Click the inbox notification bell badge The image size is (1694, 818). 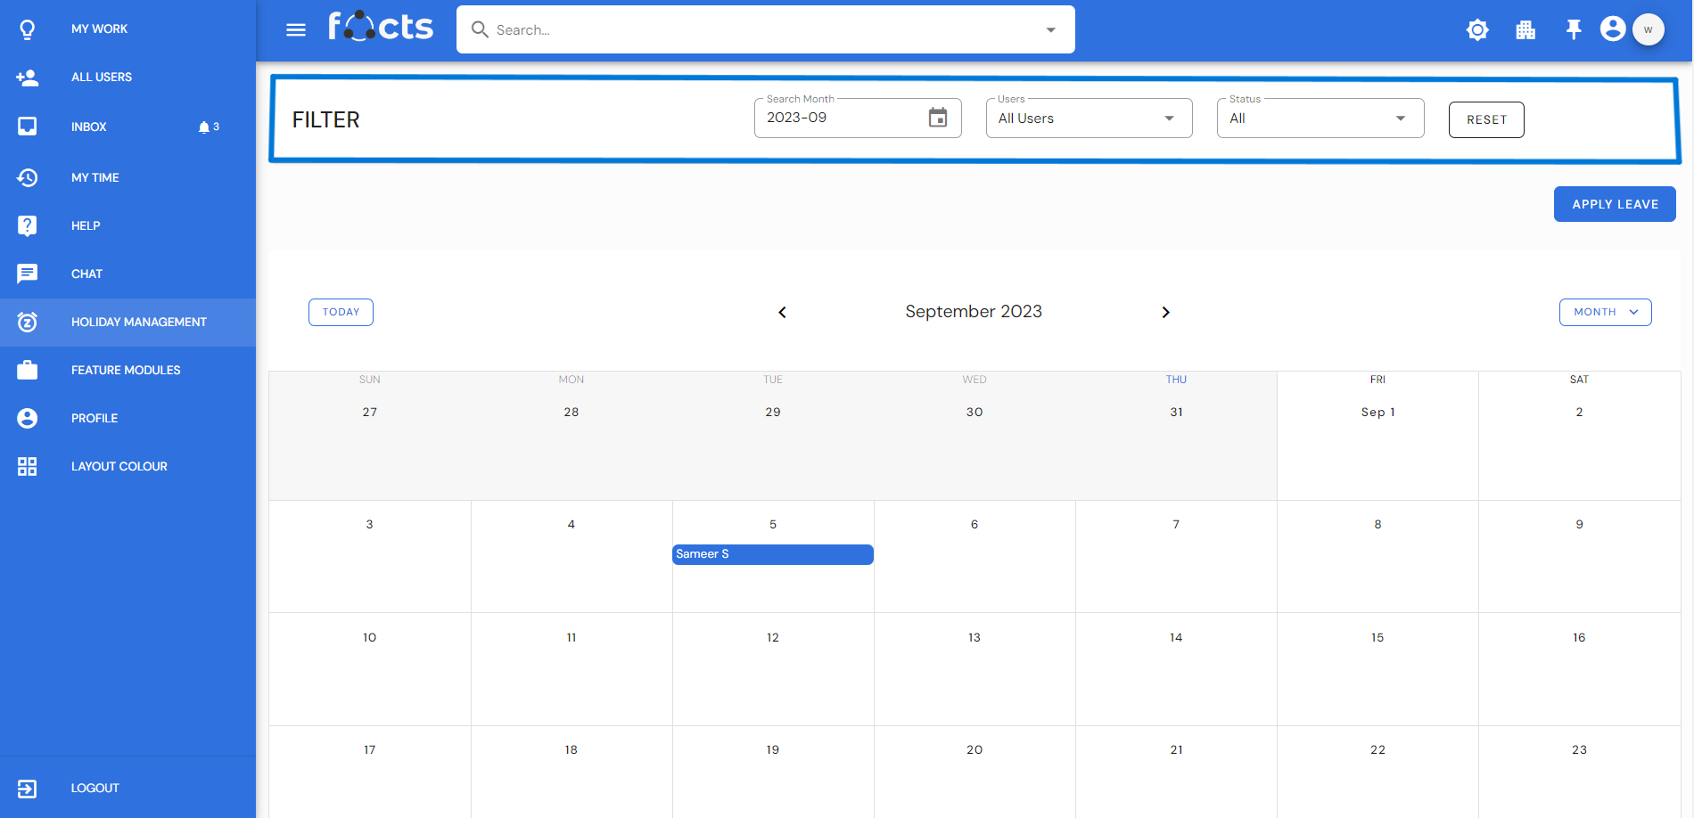tap(208, 127)
